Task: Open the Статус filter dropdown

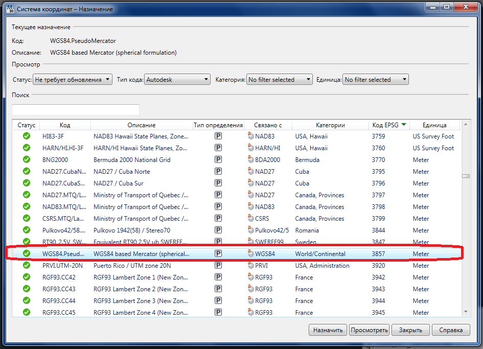Action: click(73, 79)
